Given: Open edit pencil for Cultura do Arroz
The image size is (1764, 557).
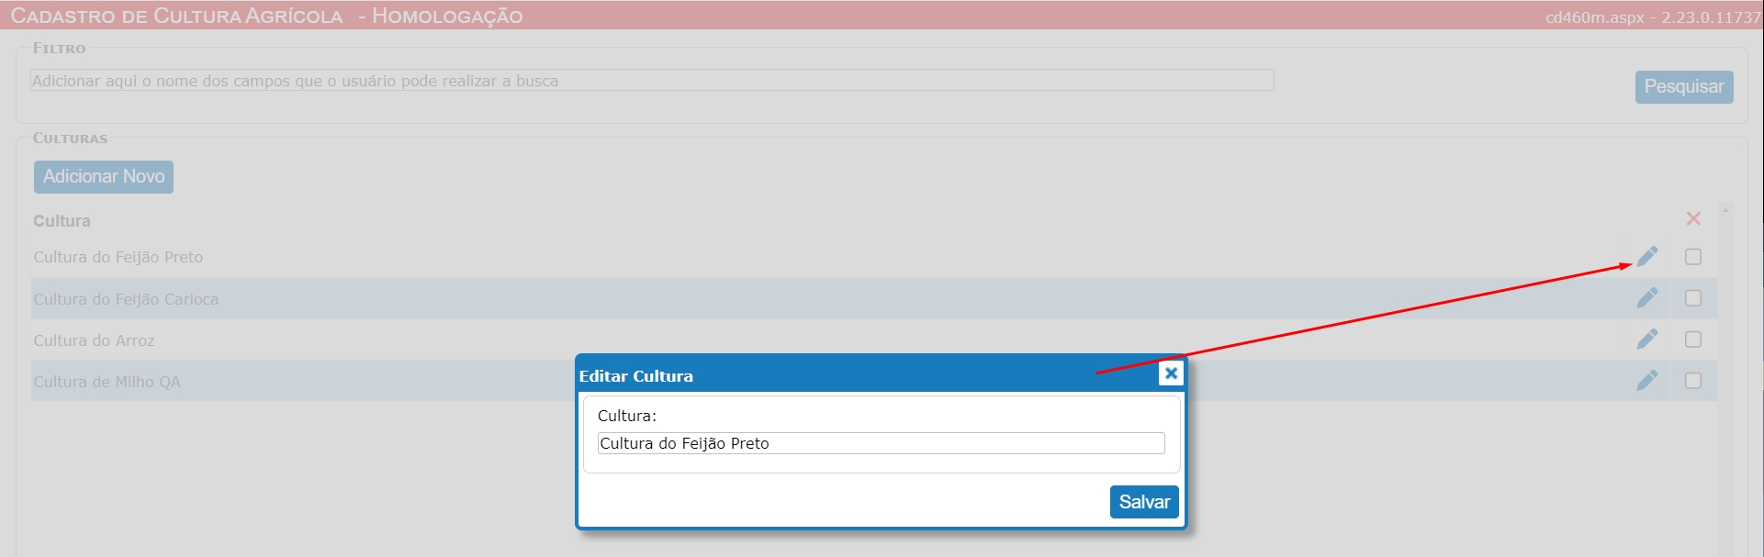Looking at the screenshot, I should click(1647, 339).
